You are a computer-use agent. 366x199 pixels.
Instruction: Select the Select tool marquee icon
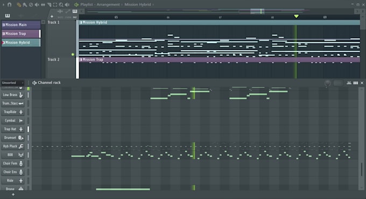click(x=55, y=4)
